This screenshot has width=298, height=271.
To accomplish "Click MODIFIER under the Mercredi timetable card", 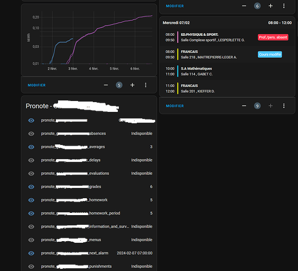I will pos(175,106).
